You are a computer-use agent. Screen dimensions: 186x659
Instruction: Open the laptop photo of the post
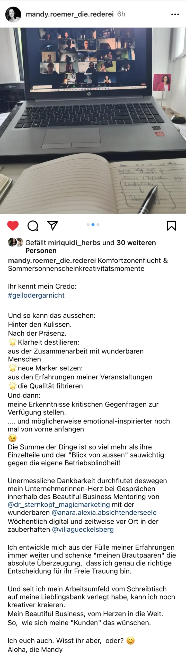[x=93, y=120]
